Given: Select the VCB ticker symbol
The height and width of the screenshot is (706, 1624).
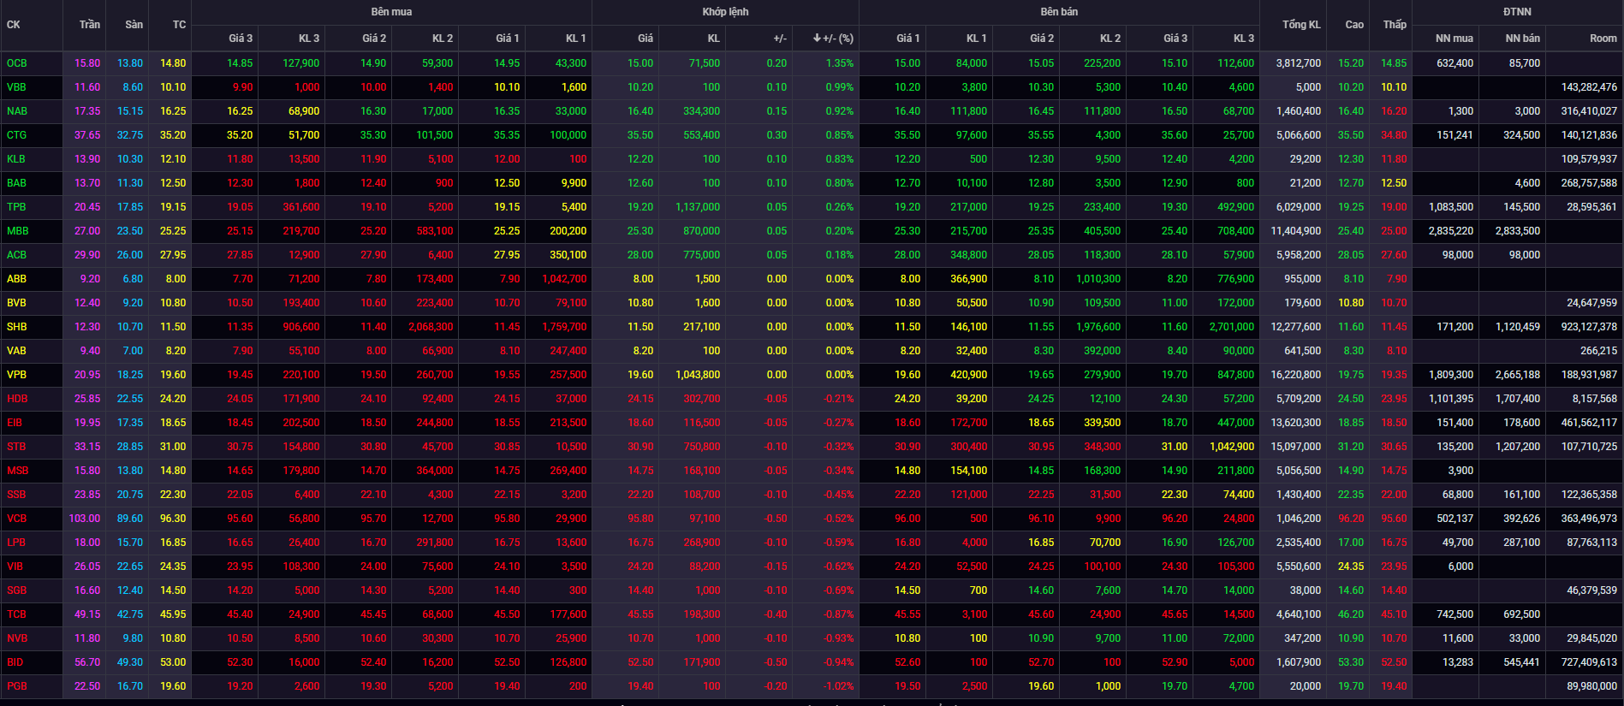Looking at the screenshot, I should coord(16,519).
